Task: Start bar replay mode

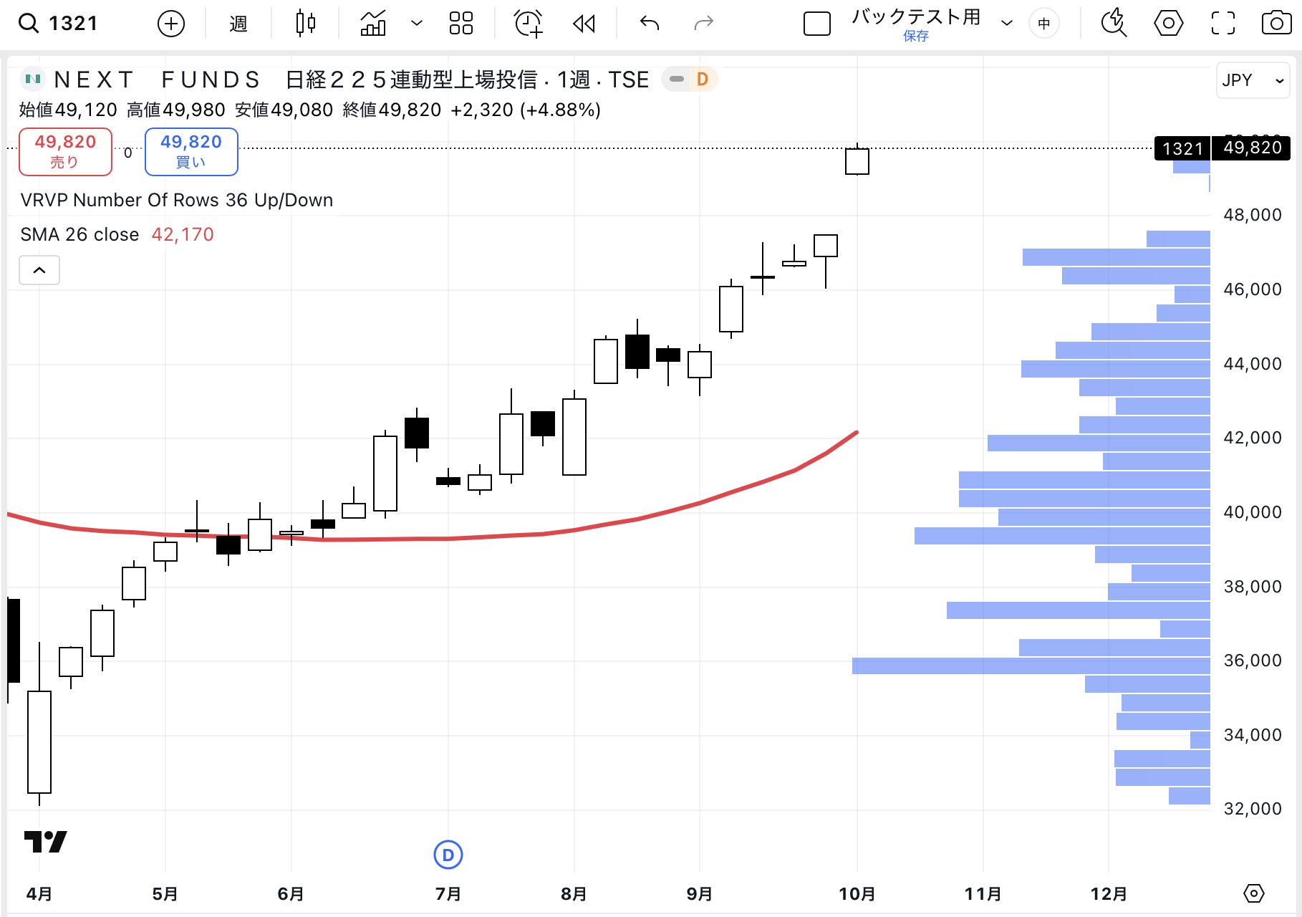Action: tap(584, 24)
